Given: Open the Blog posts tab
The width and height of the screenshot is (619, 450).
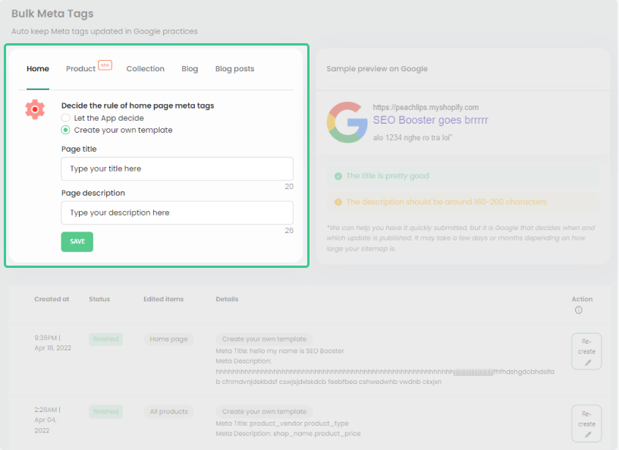Looking at the screenshot, I should tap(234, 69).
